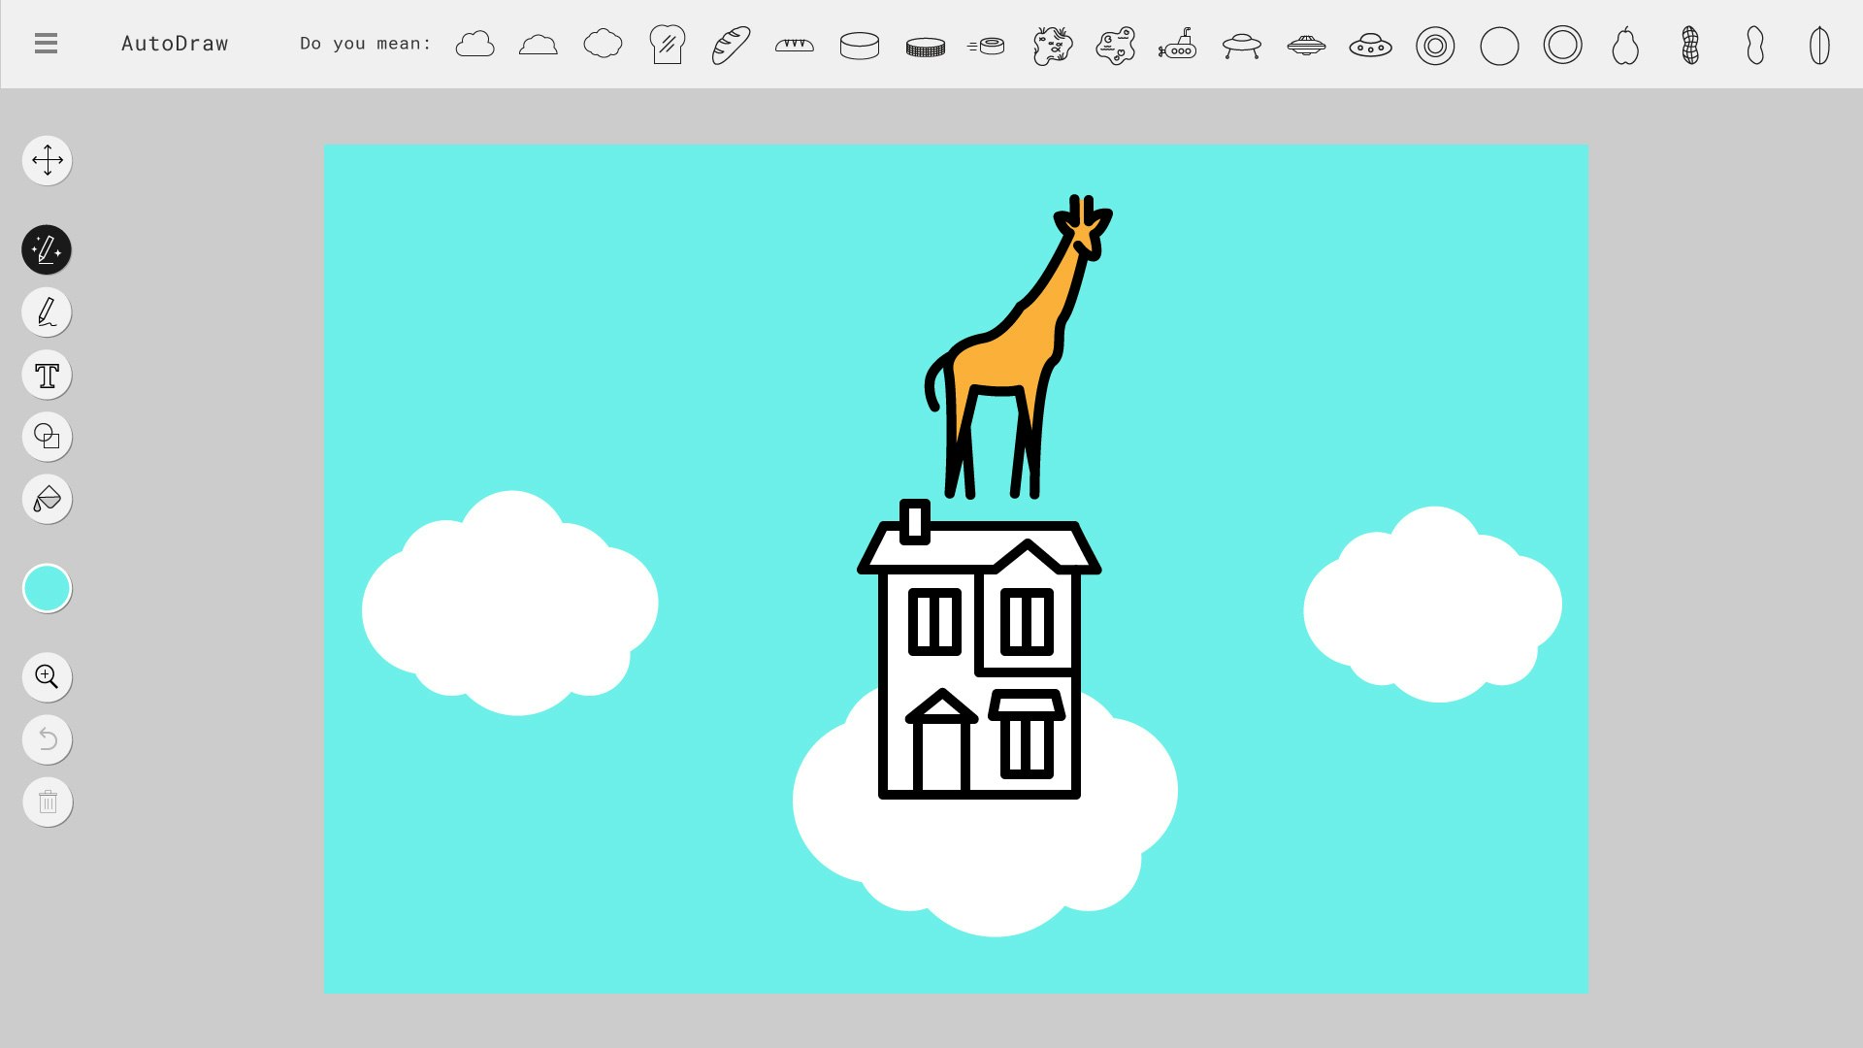Pick the baguette suggestion drawing
The width and height of the screenshot is (1863, 1048).
(x=731, y=45)
